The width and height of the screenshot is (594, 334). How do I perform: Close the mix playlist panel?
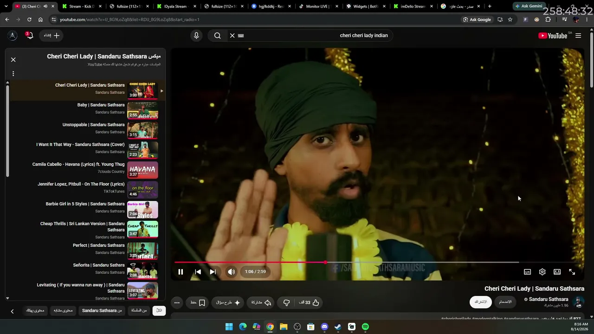tap(13, 59)
